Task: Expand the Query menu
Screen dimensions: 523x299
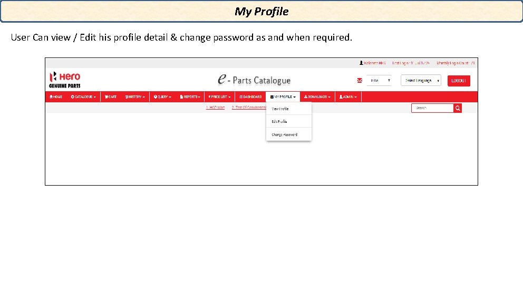Action: (162, 97)
